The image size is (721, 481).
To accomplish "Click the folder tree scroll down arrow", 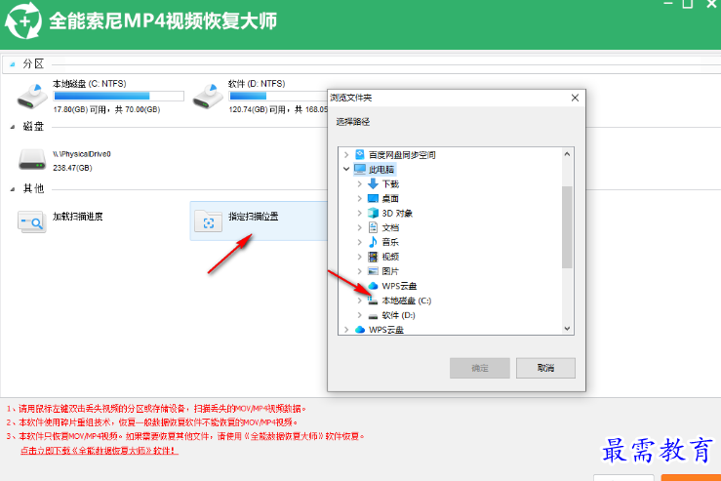I will 567,329.
